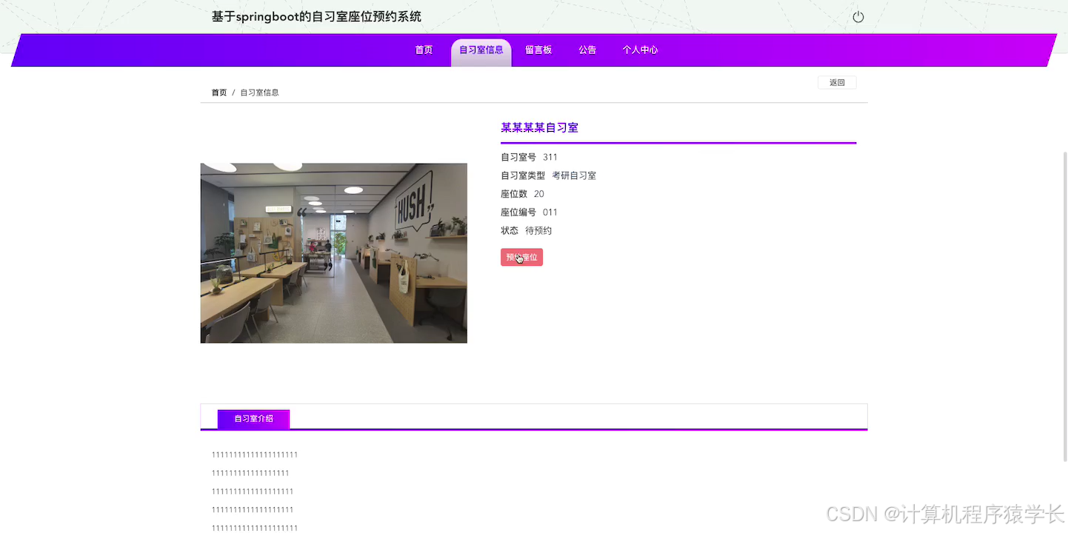Viewport: 1068px width, 533px height.
Task: Select the 自习室介绍 introduction tab
Action: pos(253,418)
